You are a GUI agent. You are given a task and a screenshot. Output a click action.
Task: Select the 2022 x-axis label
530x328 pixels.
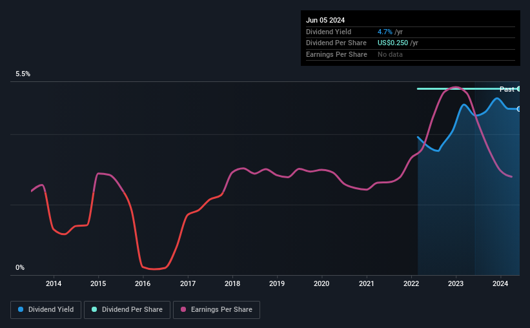tap(411, 283)
